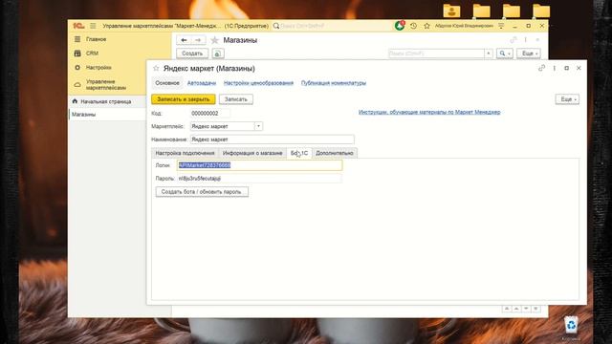Move down arrow in list footer
This screenshot has width=612, height=344.
526,309
